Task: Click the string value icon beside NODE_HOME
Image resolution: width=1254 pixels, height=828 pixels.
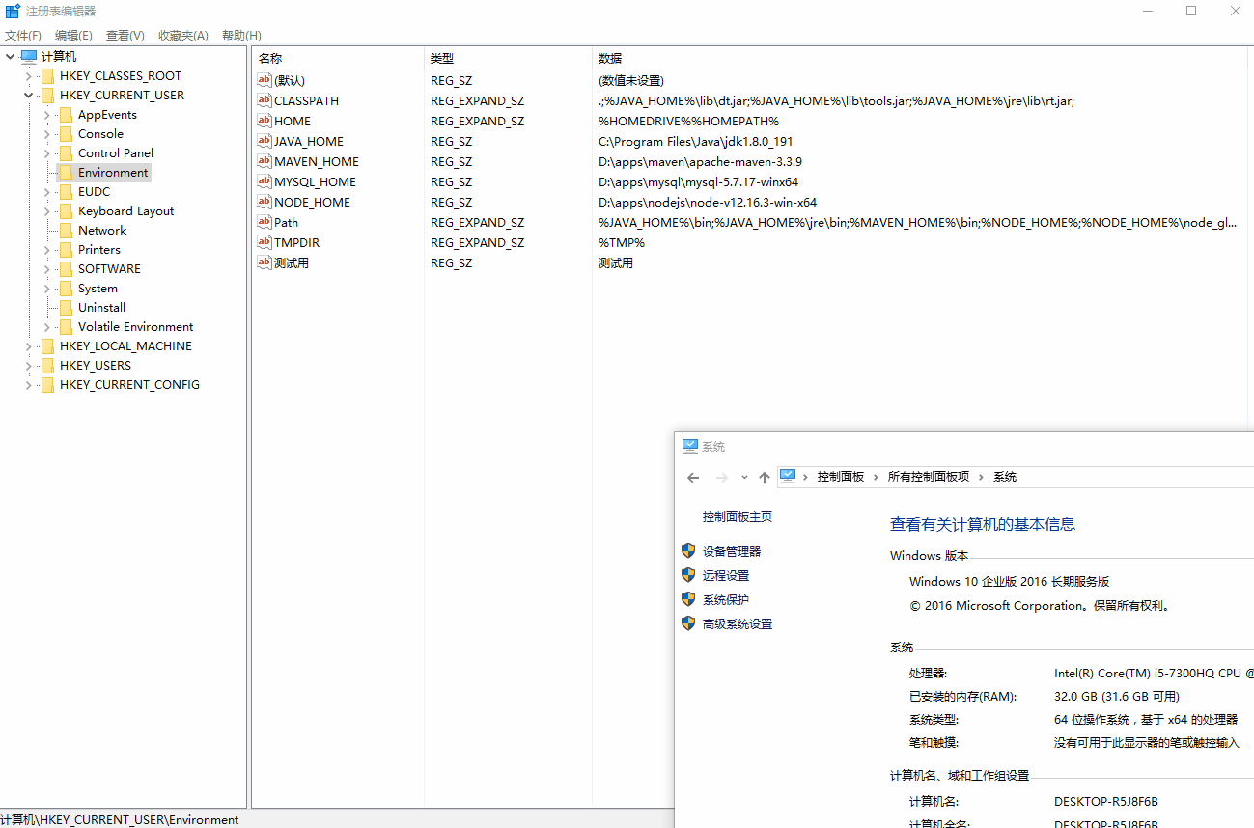Action: pyautogui.click(x=265, y=202)
